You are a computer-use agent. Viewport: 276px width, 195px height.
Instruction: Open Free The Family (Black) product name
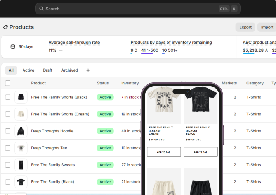coord(52,182)
